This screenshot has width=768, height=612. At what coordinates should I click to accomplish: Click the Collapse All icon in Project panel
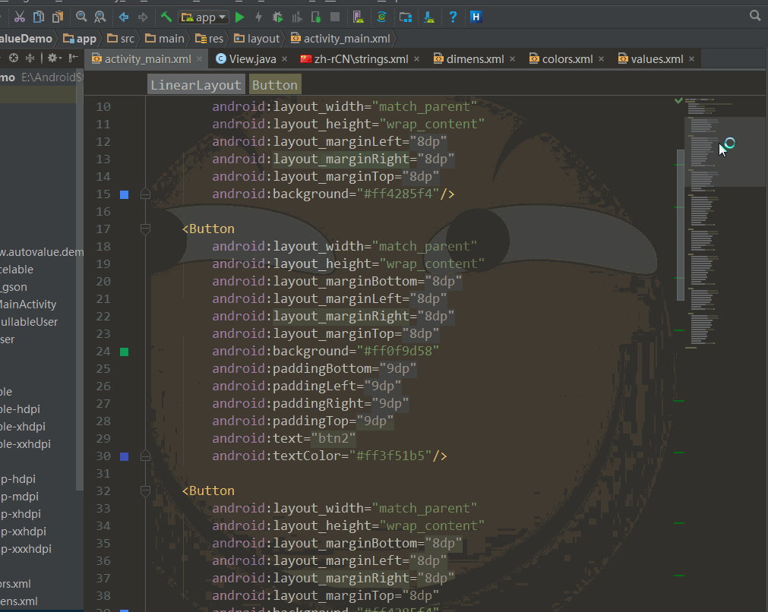(x=30, y=58)
